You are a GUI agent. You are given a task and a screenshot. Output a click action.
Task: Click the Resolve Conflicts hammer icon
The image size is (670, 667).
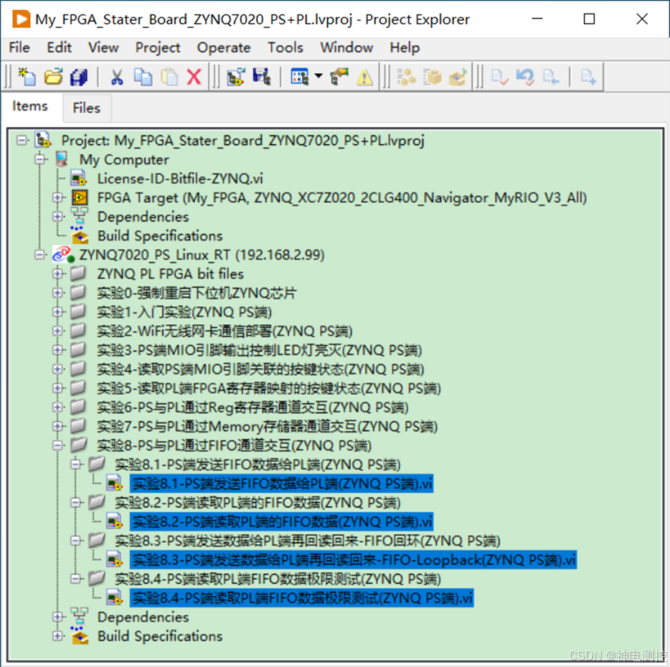(339, 77)
